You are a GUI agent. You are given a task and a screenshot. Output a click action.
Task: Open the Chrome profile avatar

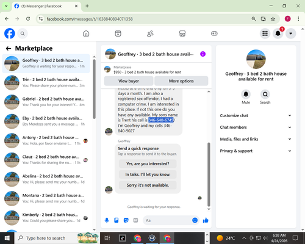click(x=287, y=19)
